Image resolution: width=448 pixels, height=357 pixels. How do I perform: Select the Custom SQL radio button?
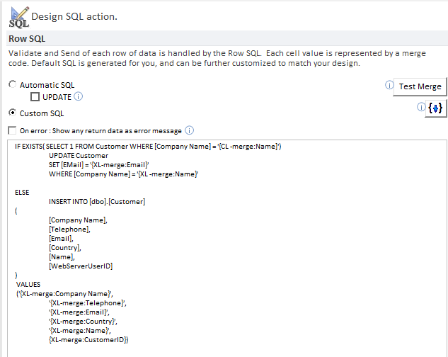pos(12,113)
